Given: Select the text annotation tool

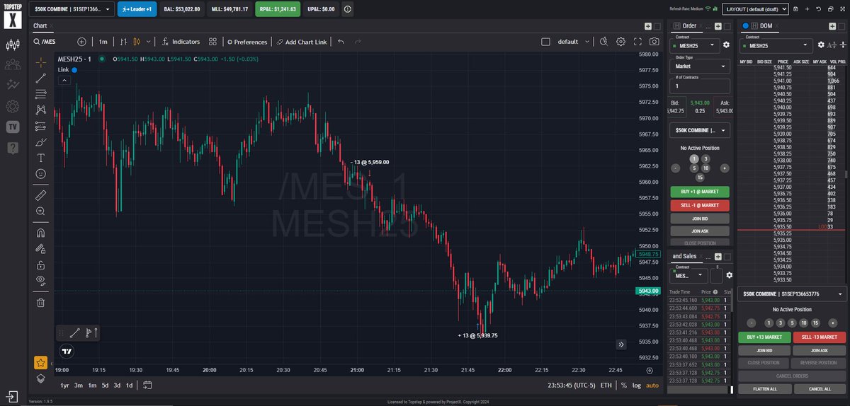Looking at the screenshot, I should (x=40, y=158).
